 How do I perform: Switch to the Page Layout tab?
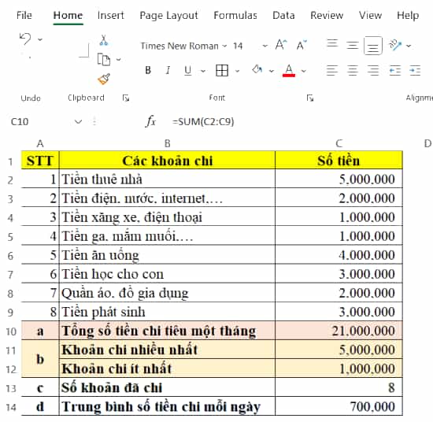click(x=168, y=16)
